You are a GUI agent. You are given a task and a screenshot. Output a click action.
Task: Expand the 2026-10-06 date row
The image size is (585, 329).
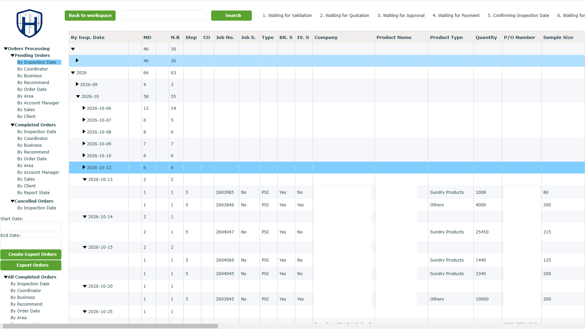[x=84, y=108]
